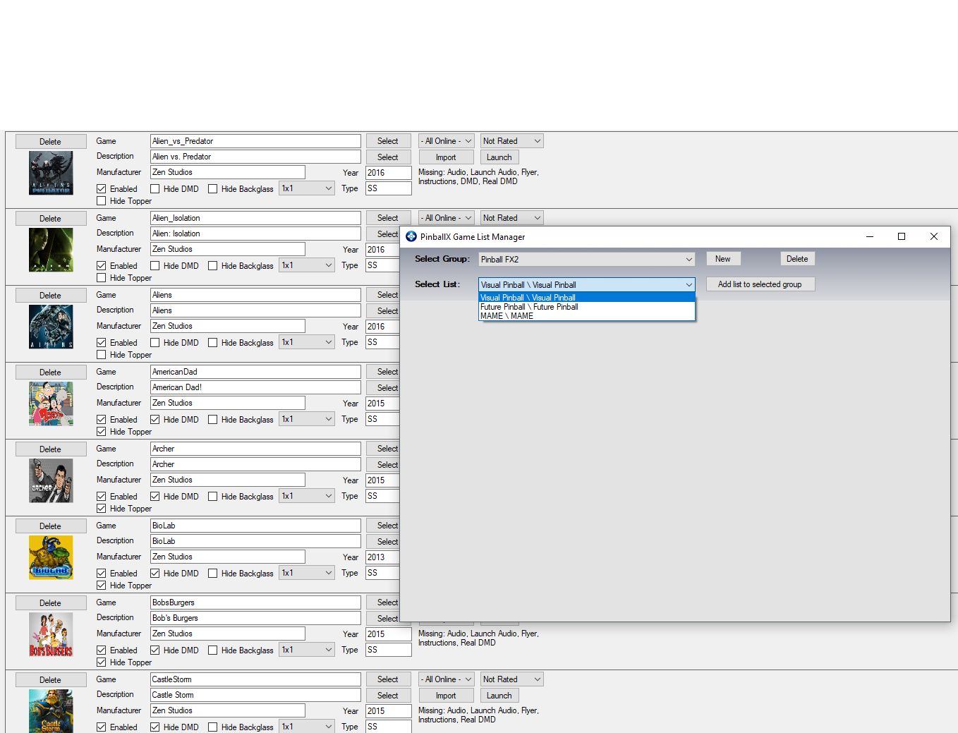Choose MAME \ MAME list option
This screenshot has height=733, width=958.
click(x=587, y=316)
